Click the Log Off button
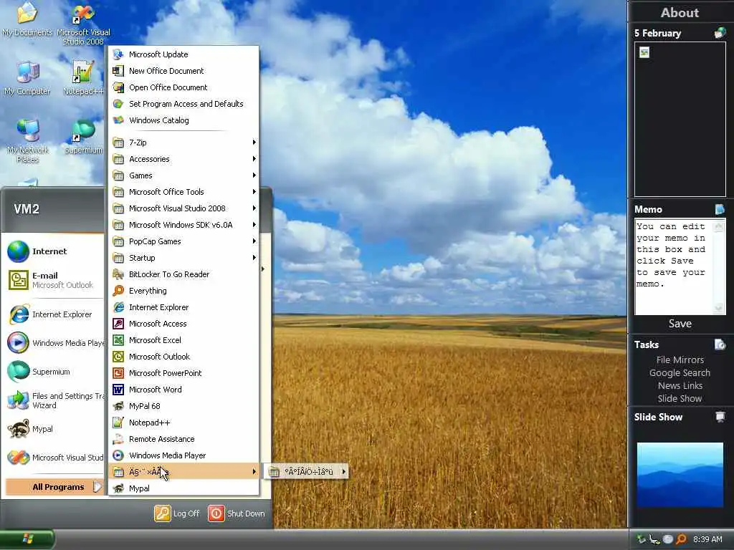Viewport: 734px width, 550px height. (x=178, y=513)
